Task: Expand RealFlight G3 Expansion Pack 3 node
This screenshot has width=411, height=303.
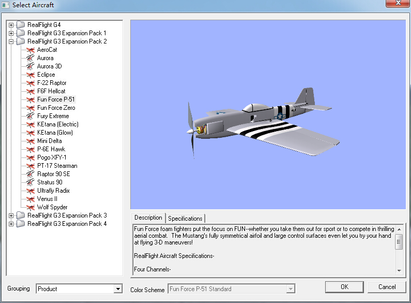Action: (x=11, y=216)
